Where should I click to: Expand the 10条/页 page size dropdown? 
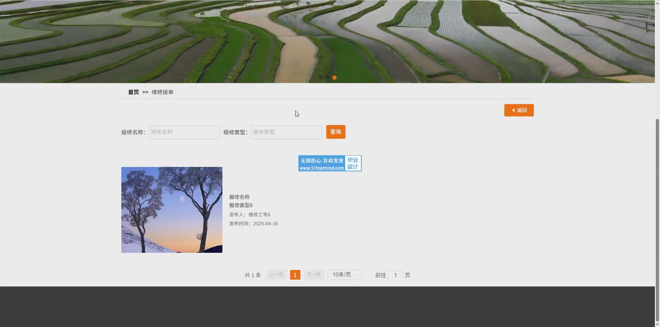[344, 275]
